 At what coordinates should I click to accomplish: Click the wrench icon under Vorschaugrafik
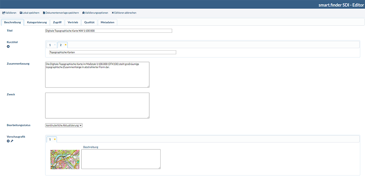[x=12, y=141]
